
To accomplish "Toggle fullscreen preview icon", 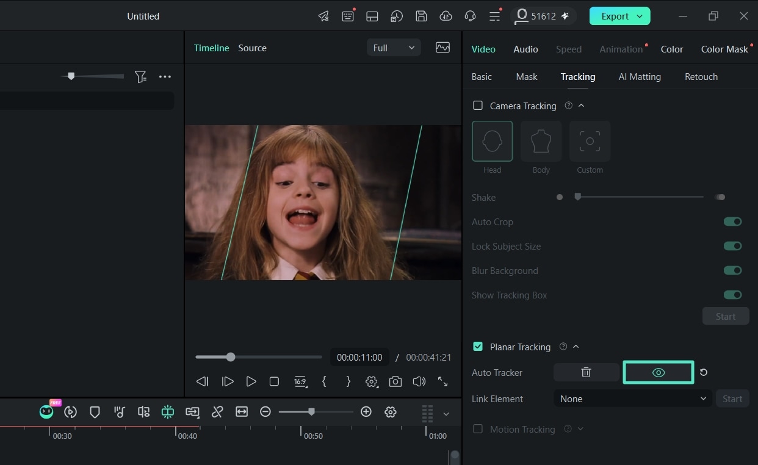I will click(x=443, y=381).
